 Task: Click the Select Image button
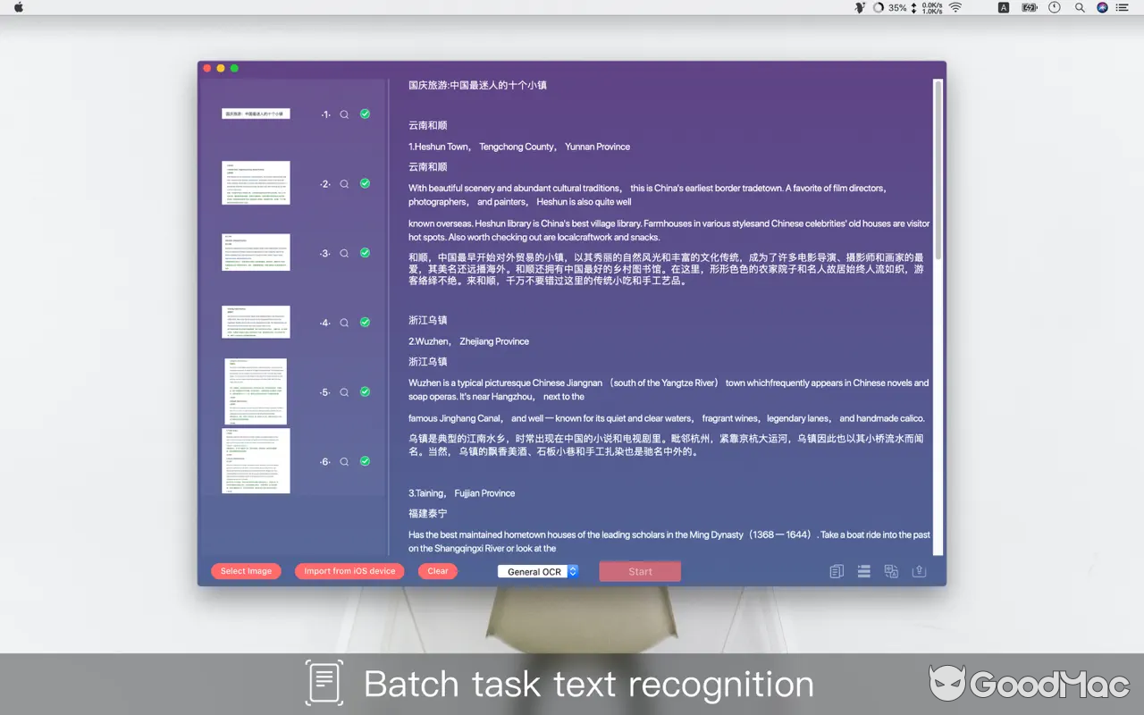(246, 570)
